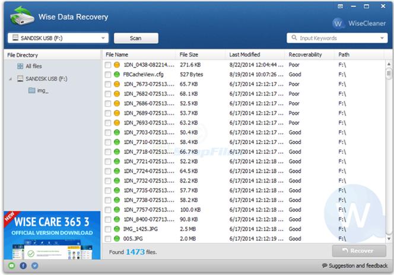Click the scroll down arrow of file list
The height and width of the screenshot is (275, 394).
pos(389,239)
